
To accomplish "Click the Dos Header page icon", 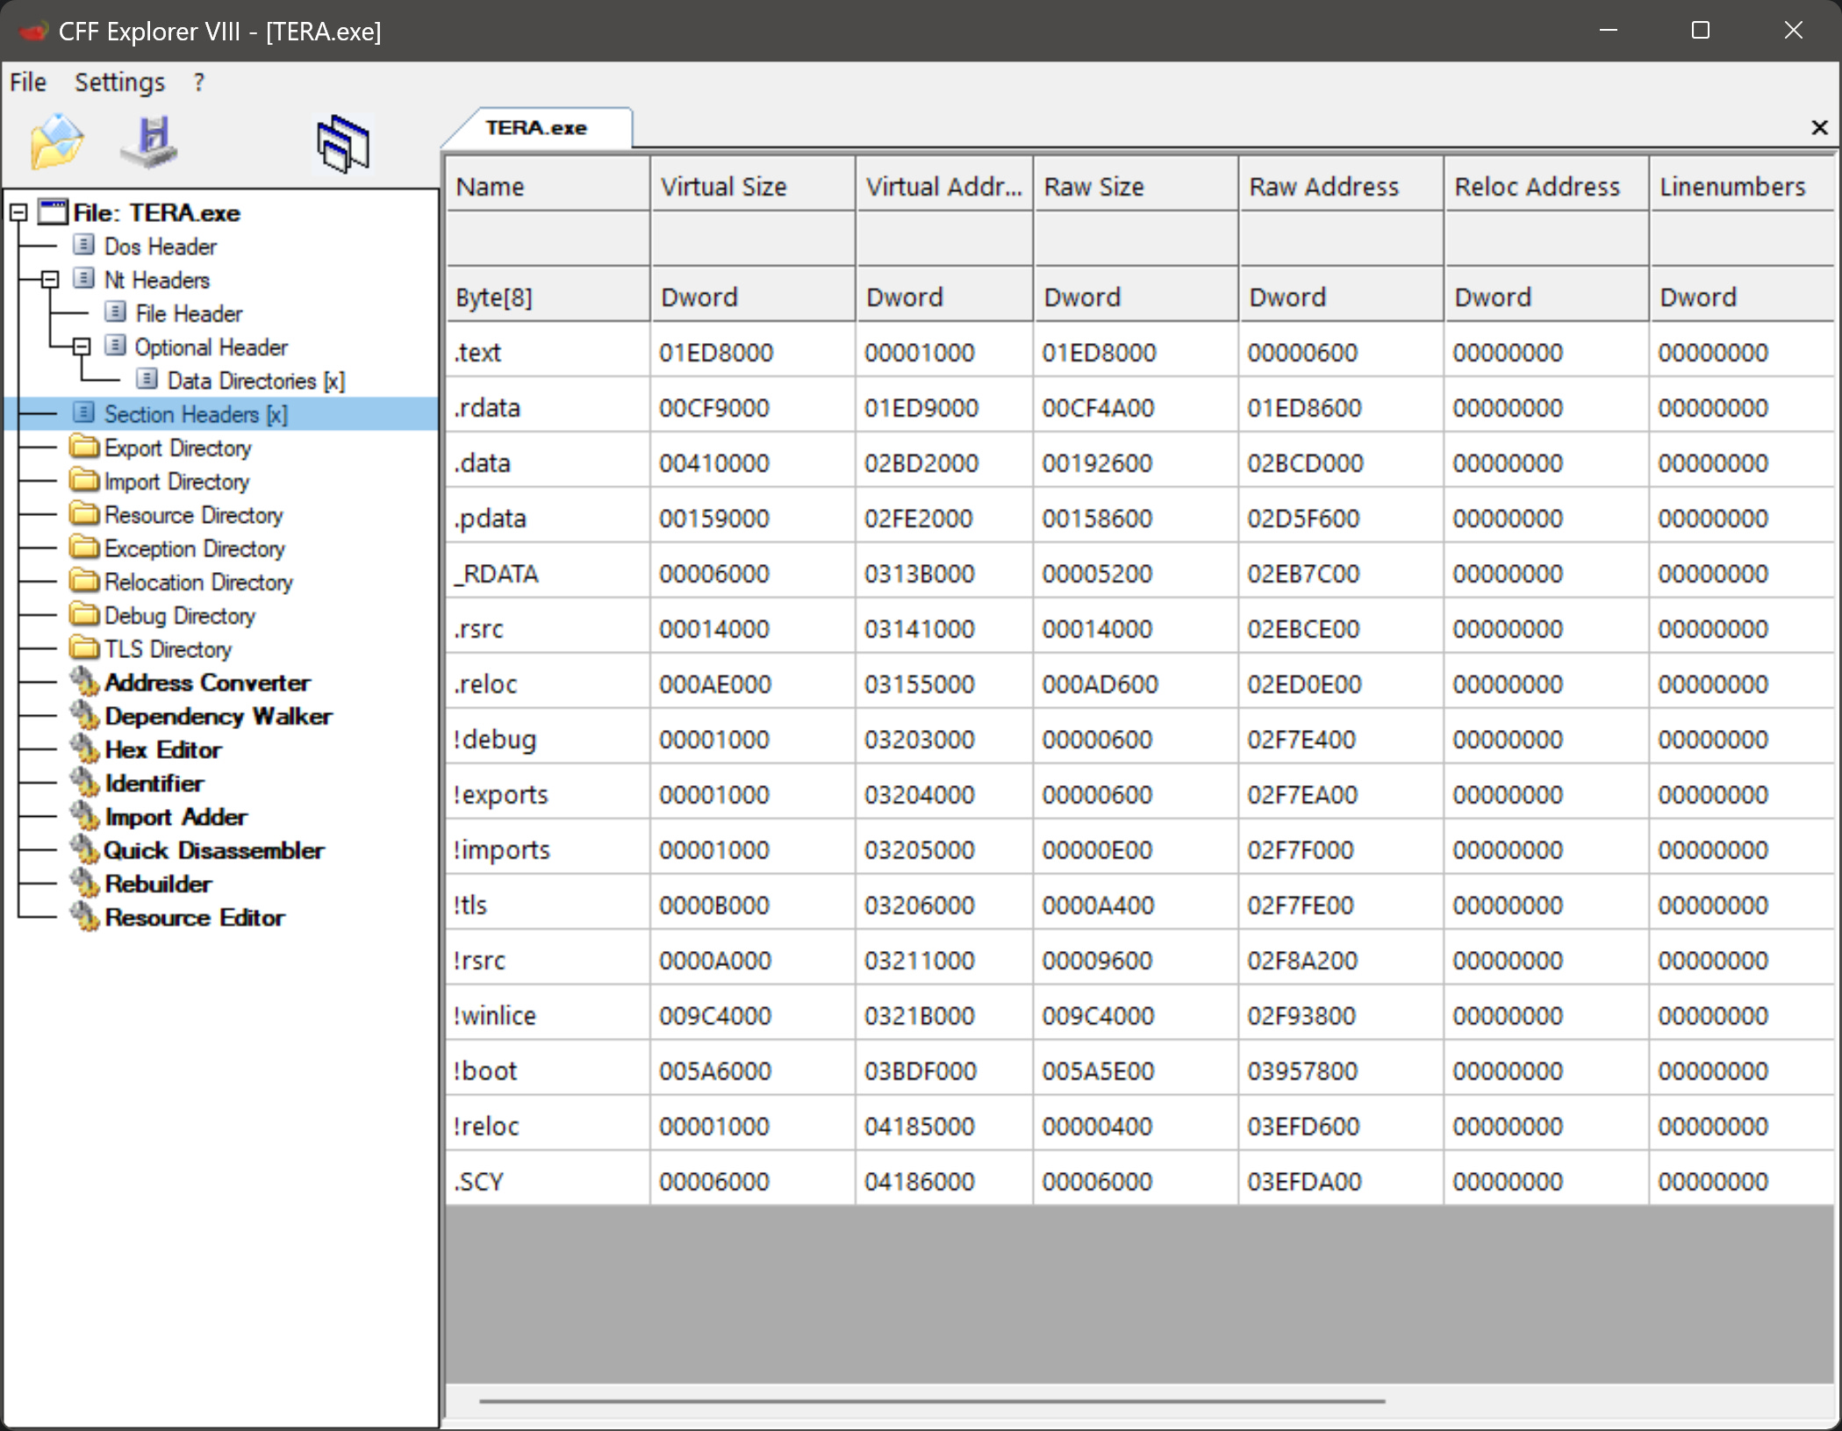I will [83, 245].
